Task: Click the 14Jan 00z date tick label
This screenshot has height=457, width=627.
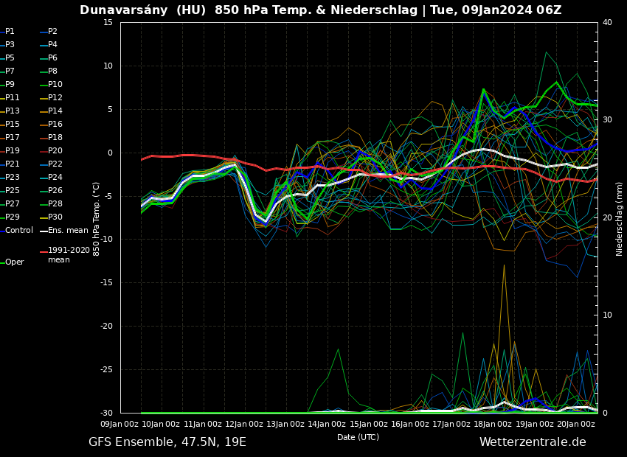Action: tap(328, 424)
